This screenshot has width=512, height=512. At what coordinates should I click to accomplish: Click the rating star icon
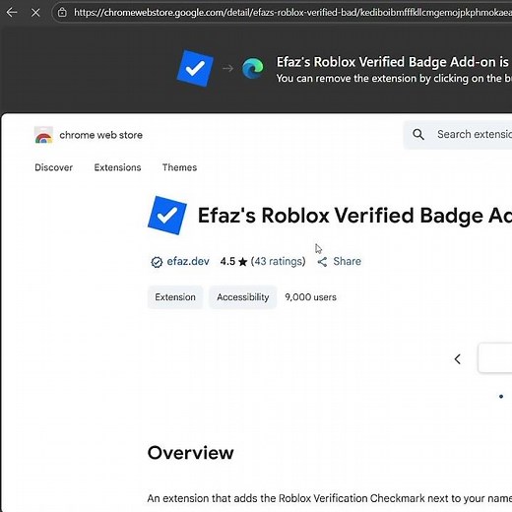tap(243, 262)
